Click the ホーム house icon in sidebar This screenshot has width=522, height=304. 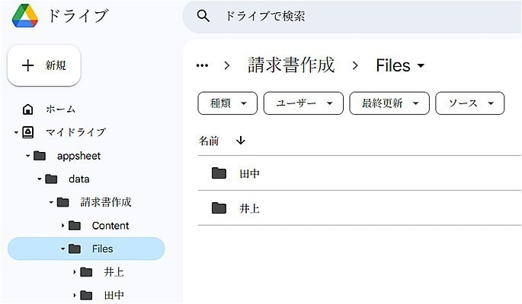coord(28,109)
